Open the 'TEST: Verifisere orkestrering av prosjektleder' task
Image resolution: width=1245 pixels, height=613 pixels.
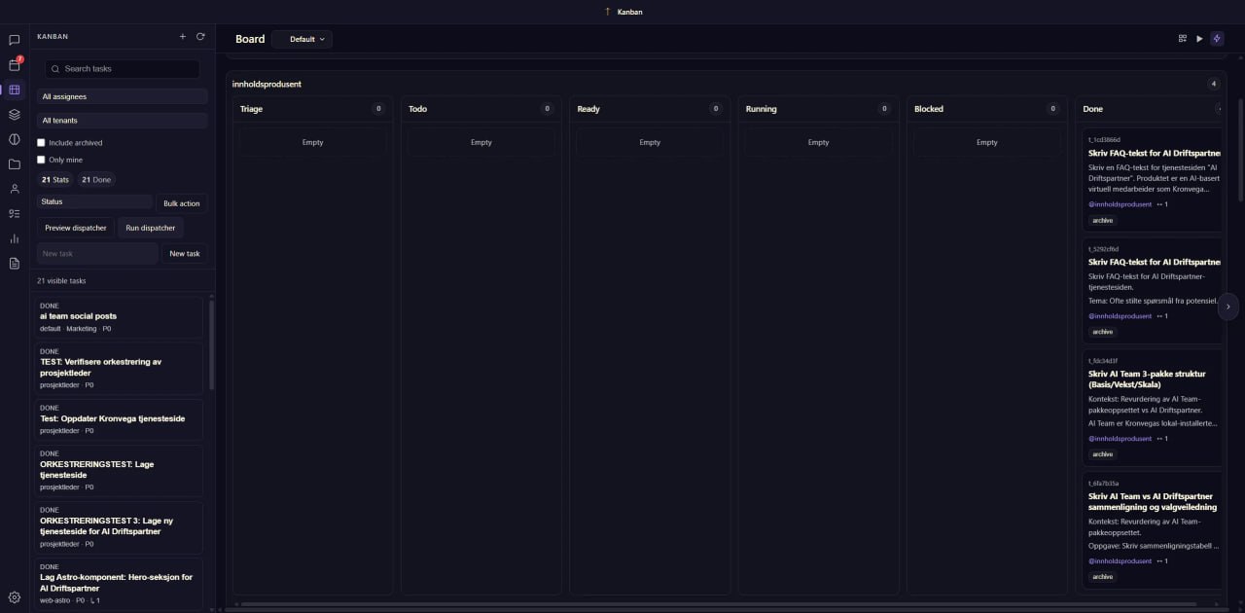[121, 368]
